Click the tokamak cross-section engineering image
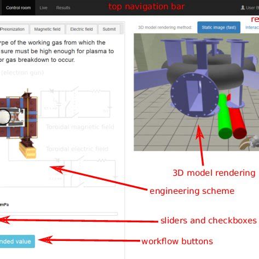The image size is (259, 259). [x=18, y=123]
